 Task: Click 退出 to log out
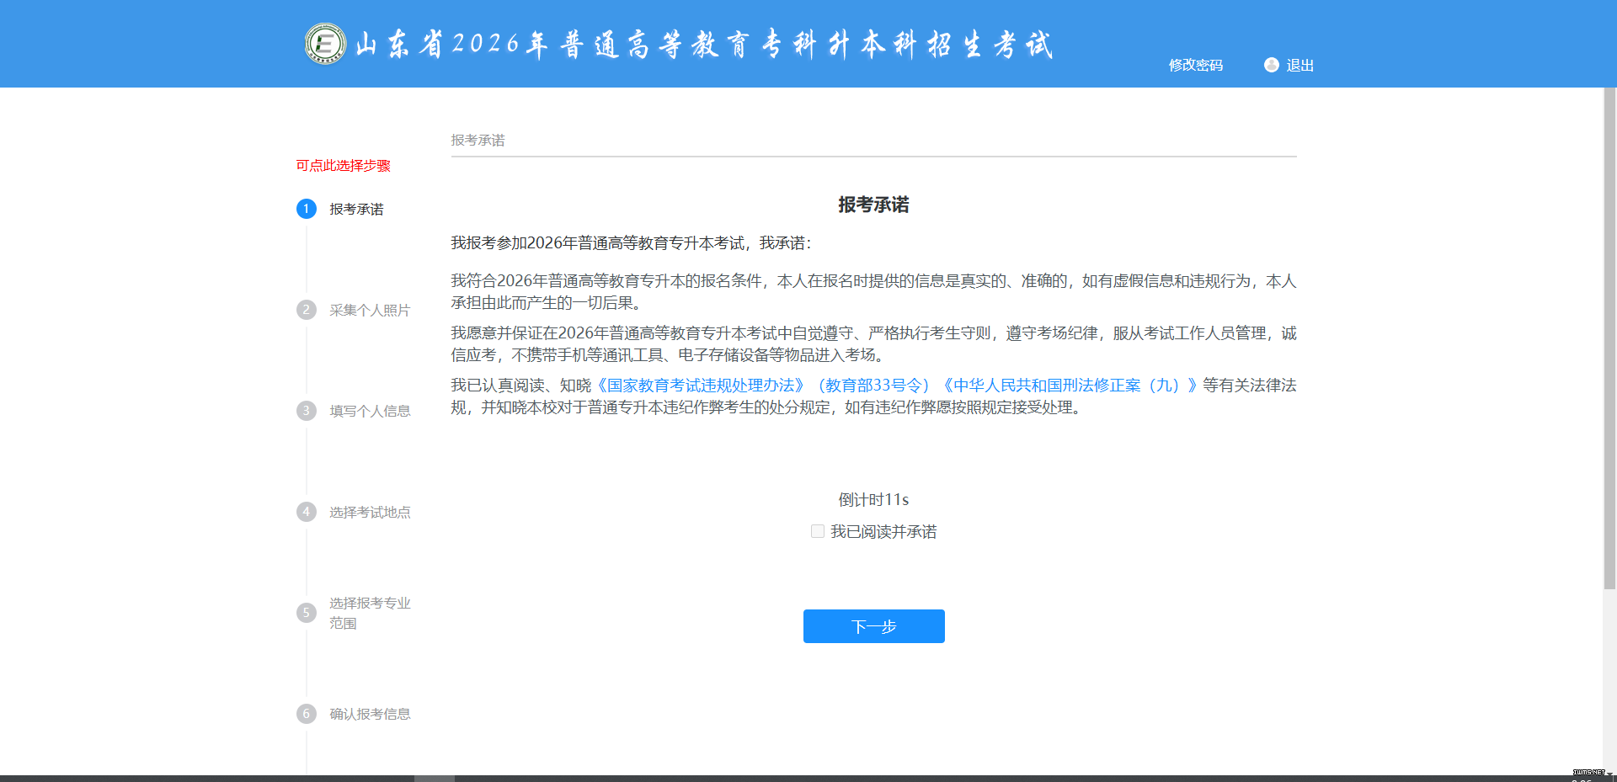[x=1299, y=65]
